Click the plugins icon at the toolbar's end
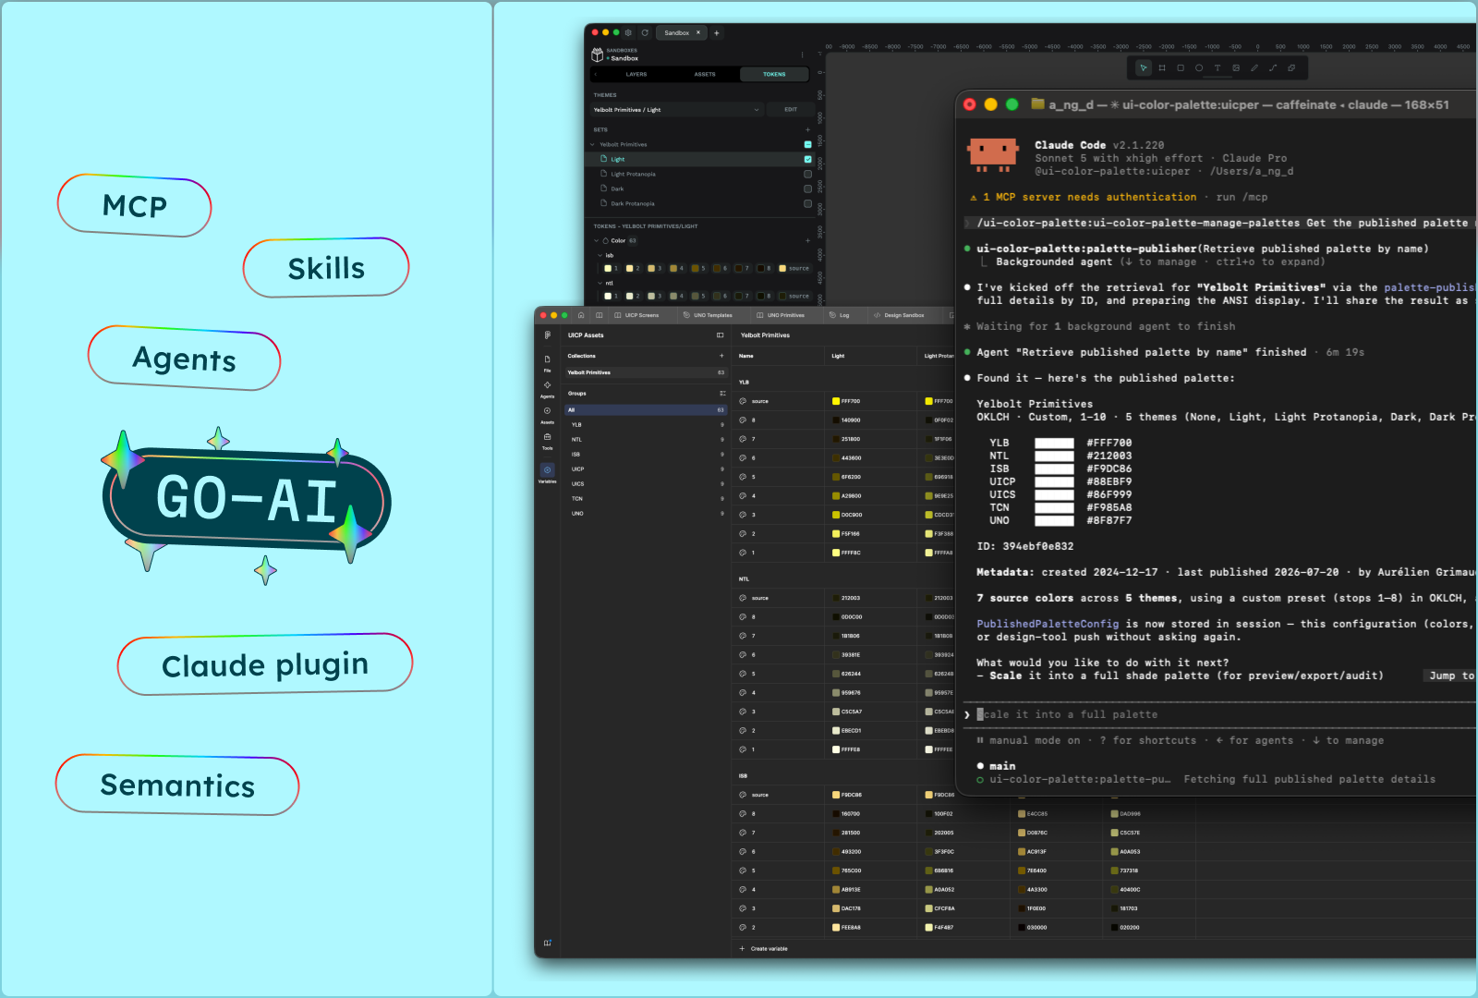 click(x=1291, y=67)
